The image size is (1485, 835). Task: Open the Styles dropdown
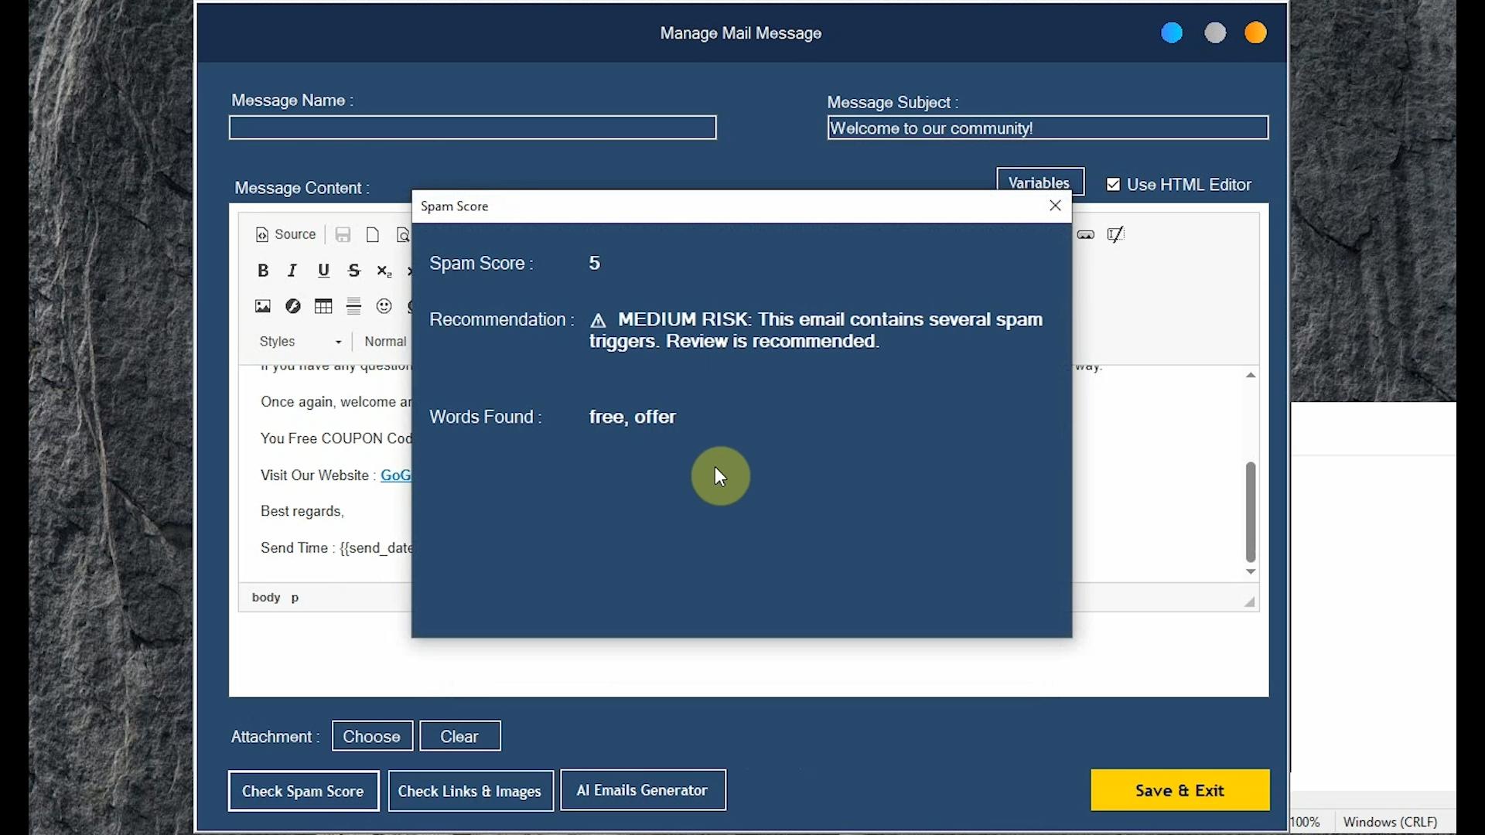tap(301, 342)
